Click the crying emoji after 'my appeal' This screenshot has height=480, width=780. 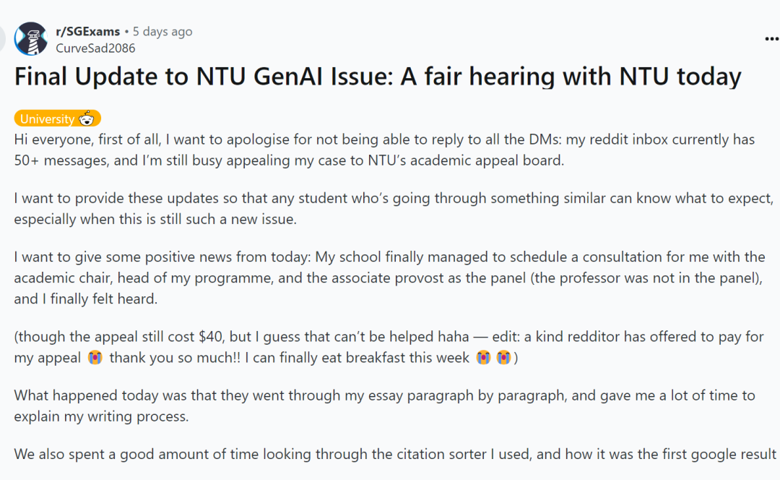[x=95, y=358]
